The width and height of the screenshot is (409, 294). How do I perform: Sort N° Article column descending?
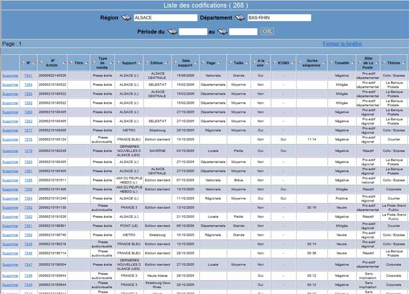tap(41, 63)
